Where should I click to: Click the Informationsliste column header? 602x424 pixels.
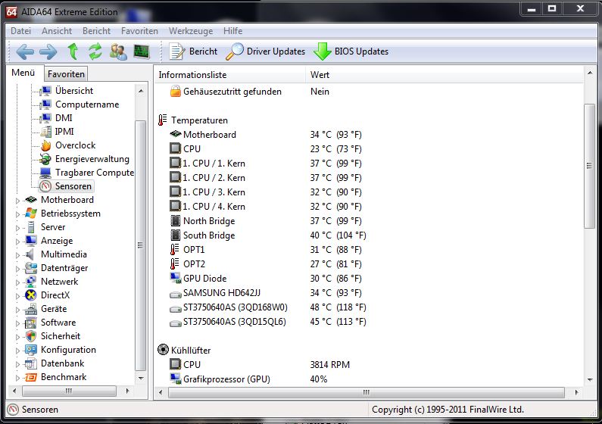(x=229, y=75)
